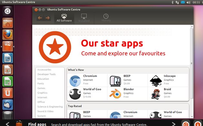Click the $19.99 price of World of Goo
This screenshot has height=126, width=203.
87,97
